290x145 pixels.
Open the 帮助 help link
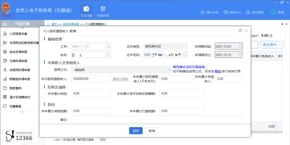(x=218, y=71)
